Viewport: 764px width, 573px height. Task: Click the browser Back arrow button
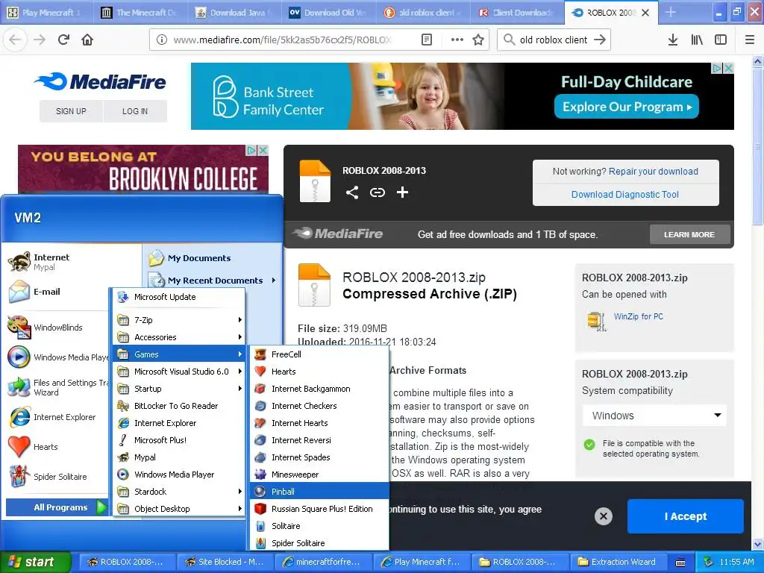click(15, 40)
